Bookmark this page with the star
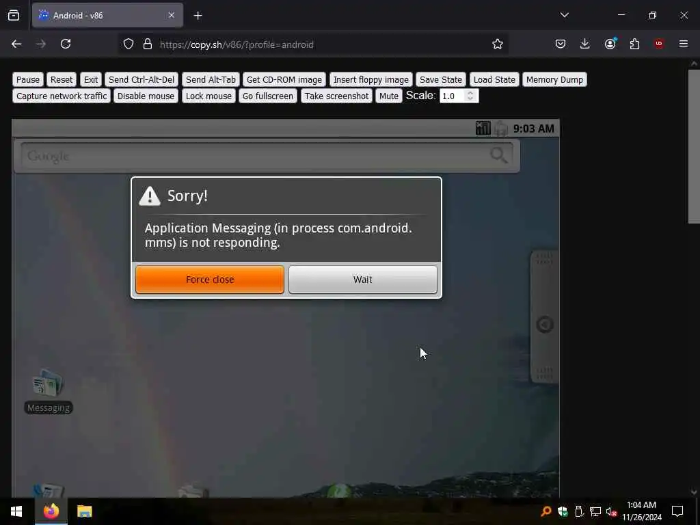The image size is (700, 525). coord(498,44)
